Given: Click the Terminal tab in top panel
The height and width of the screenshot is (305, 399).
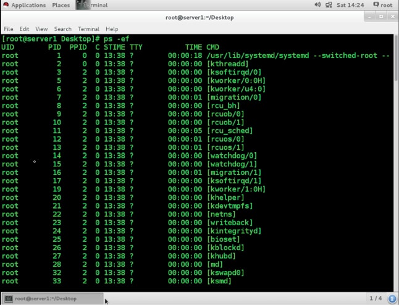Looking at the screenshot, I should click(92, 5).
